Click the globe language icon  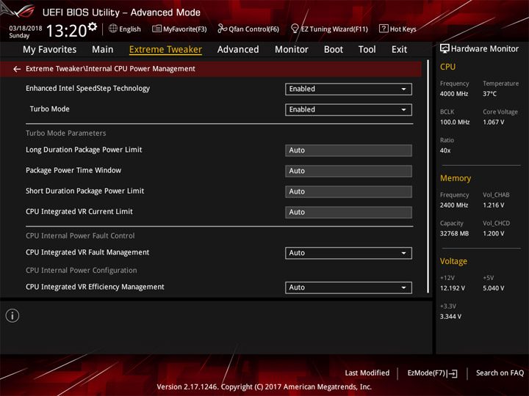113,29
